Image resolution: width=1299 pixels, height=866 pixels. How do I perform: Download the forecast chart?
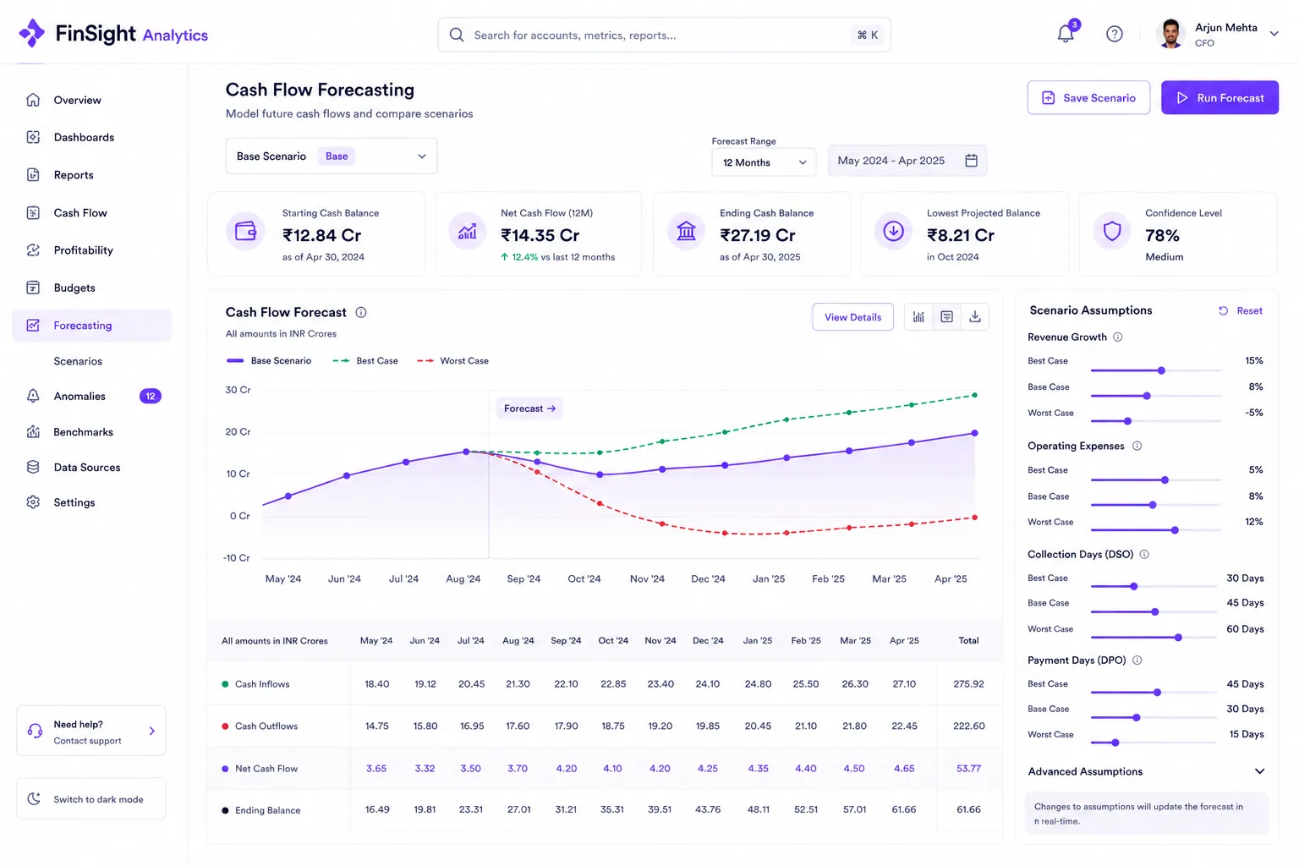[x=975, y=317]
